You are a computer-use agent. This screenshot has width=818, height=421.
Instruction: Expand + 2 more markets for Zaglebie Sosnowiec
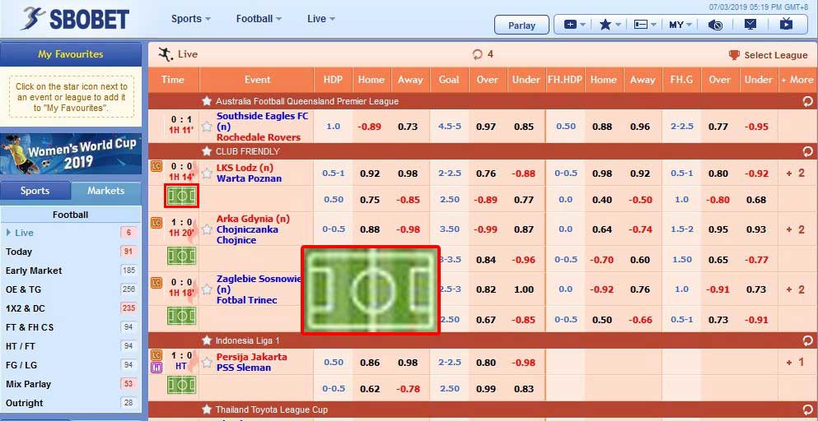point(796,289)
